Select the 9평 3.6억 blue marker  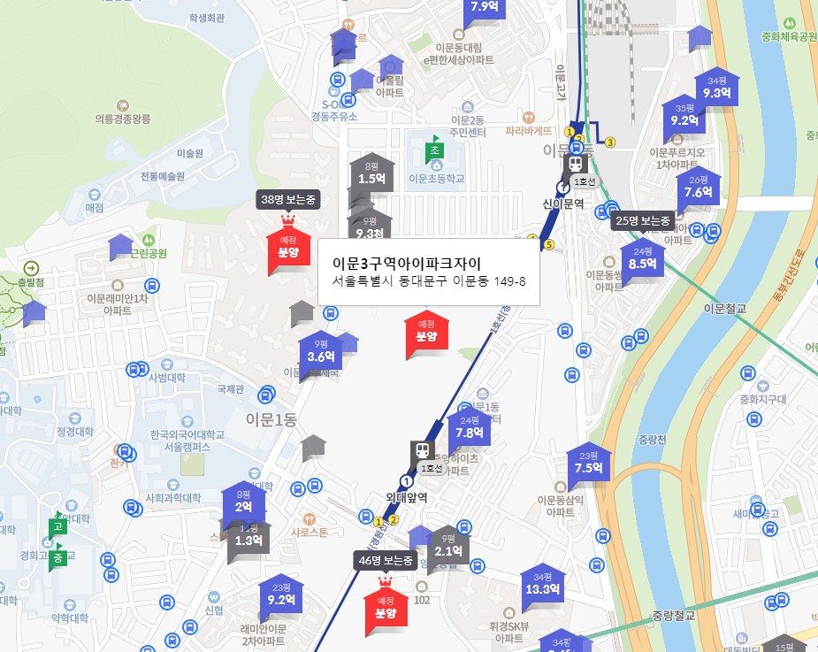320,351
